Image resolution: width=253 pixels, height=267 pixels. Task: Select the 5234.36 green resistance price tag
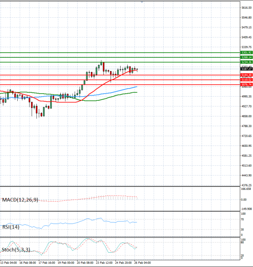click(x=247, y=62)
